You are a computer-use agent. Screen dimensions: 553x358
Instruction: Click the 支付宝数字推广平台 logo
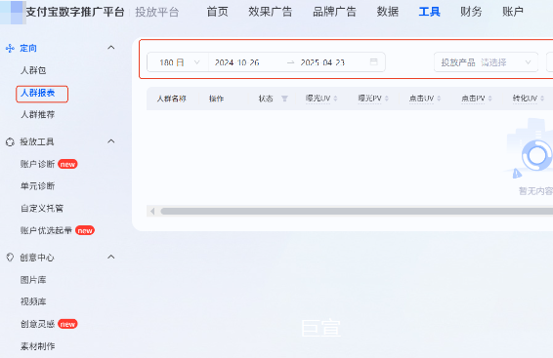[x=13, y=12]
